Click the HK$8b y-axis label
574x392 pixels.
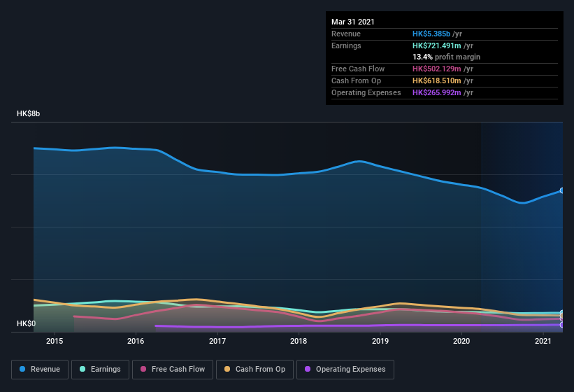28,113
